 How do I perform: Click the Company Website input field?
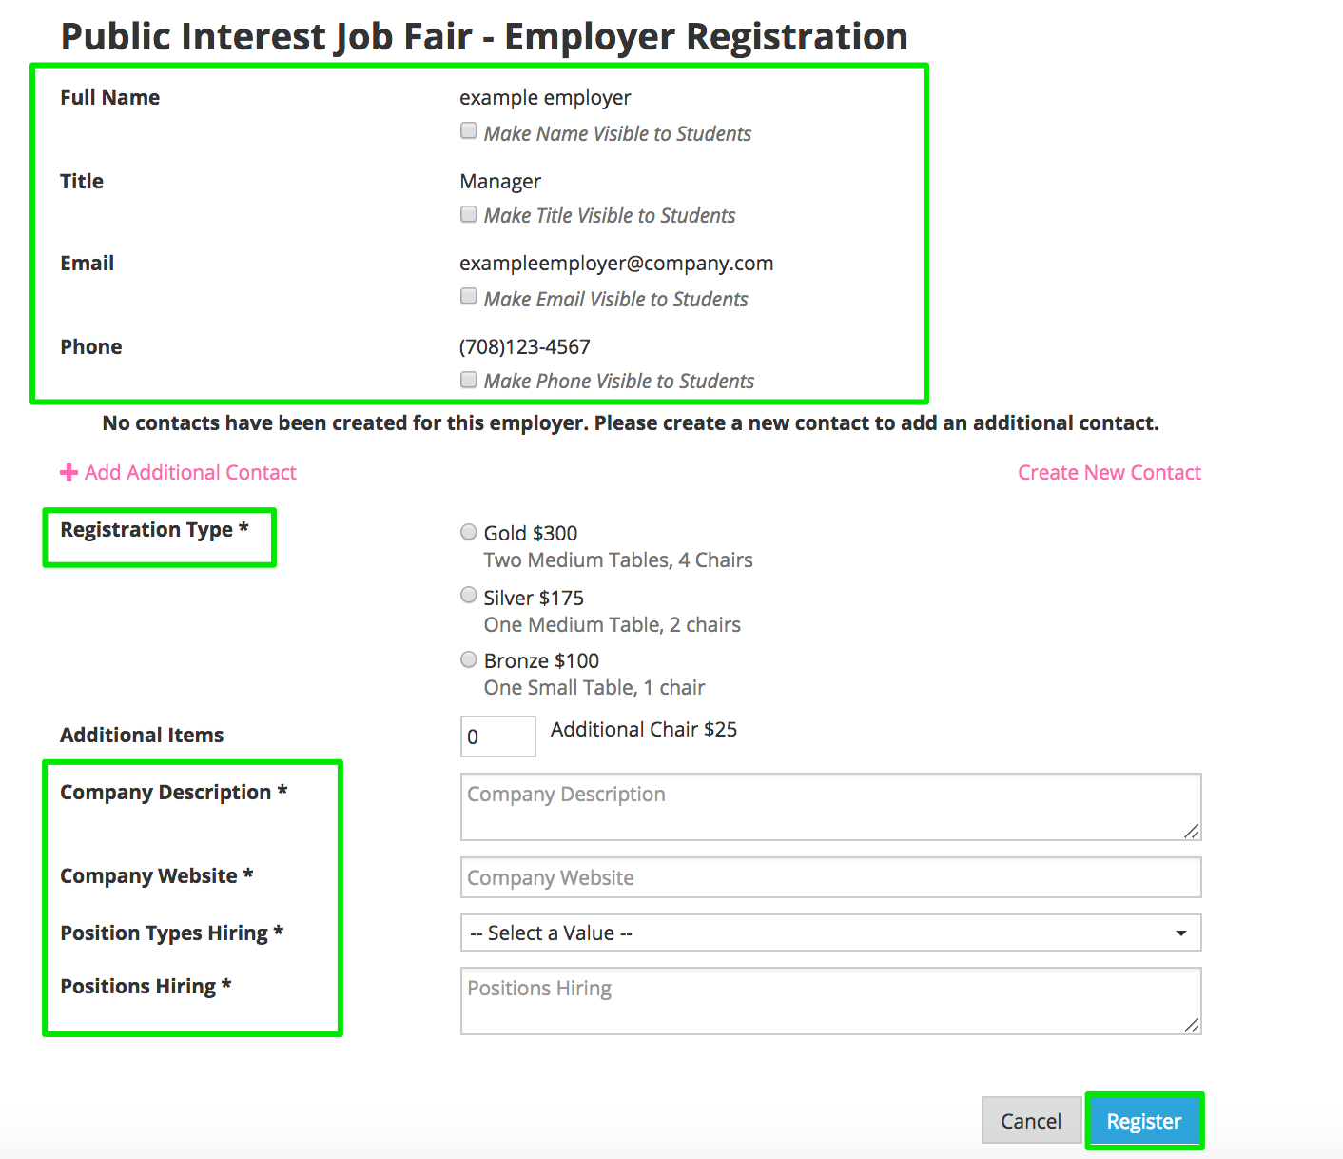[829, 877]
